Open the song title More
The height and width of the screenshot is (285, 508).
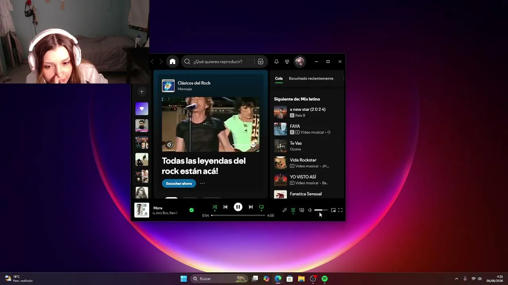[158, 208]
